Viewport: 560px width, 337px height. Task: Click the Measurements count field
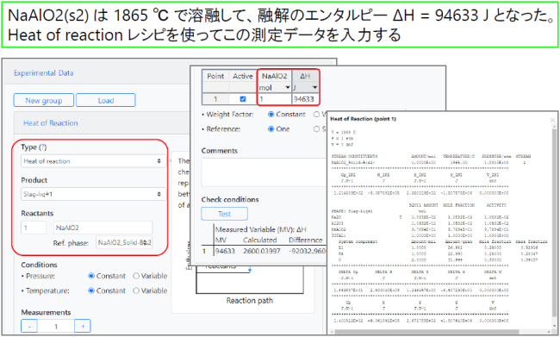pos(56,327)
